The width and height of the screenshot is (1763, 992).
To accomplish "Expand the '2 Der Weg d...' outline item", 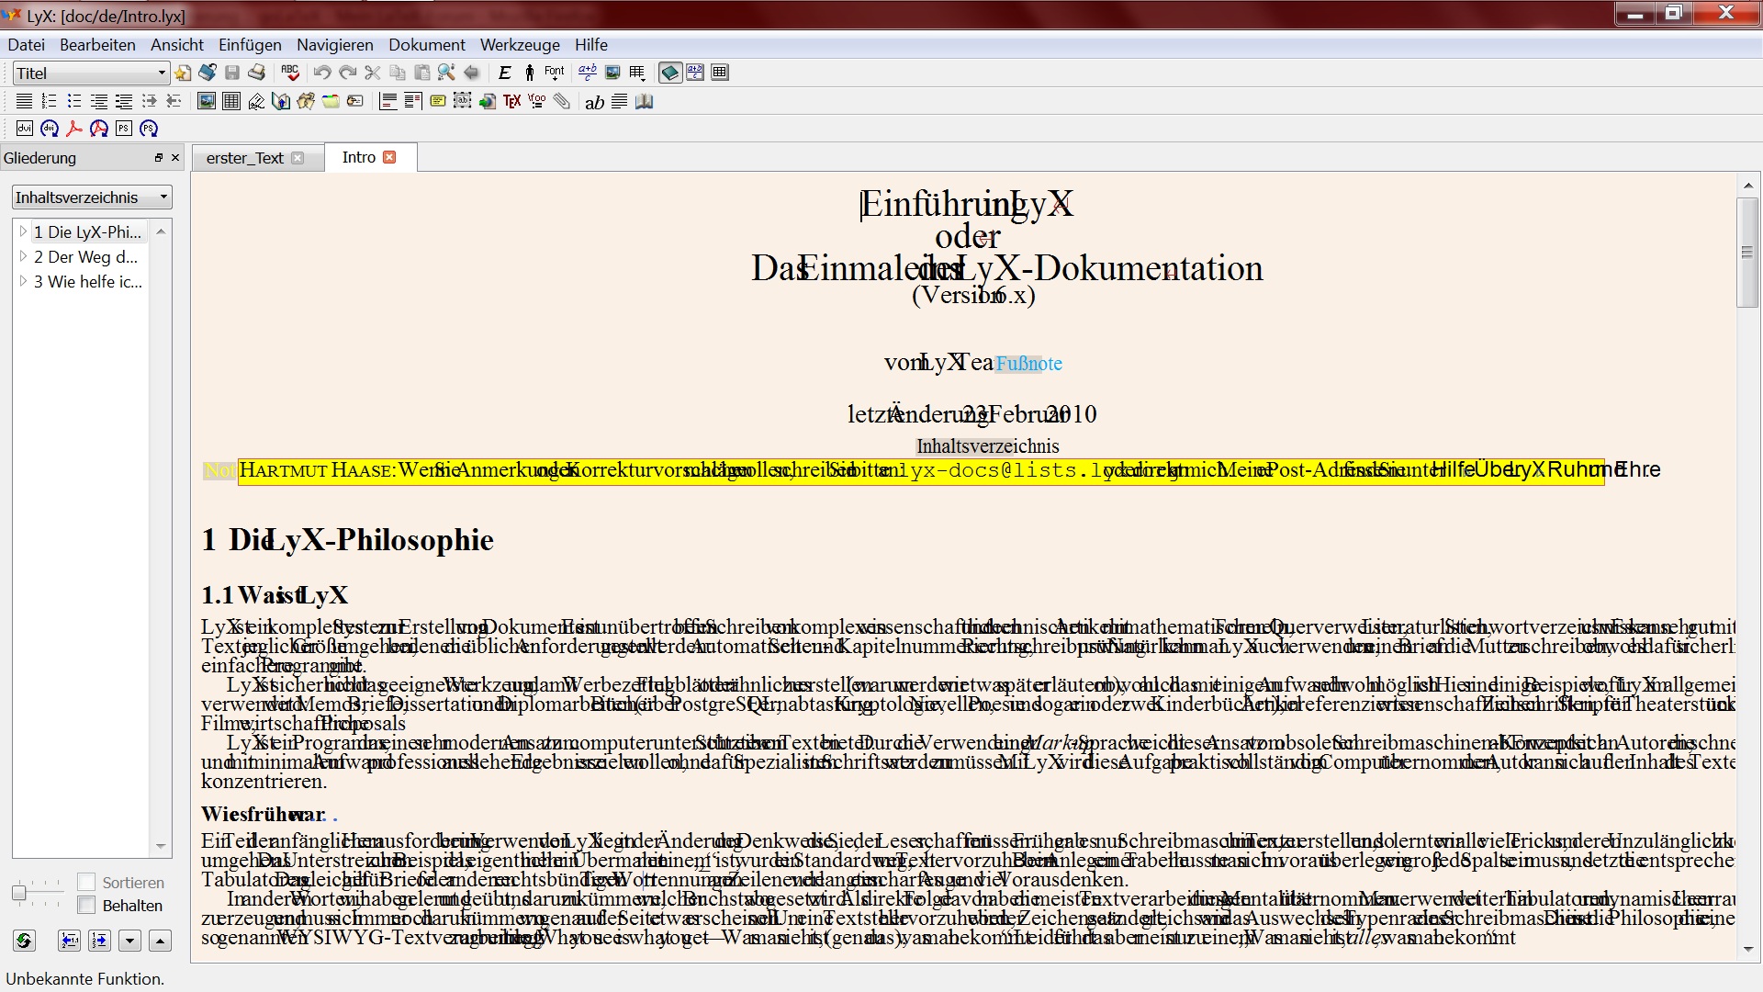I will coord(23,257).
